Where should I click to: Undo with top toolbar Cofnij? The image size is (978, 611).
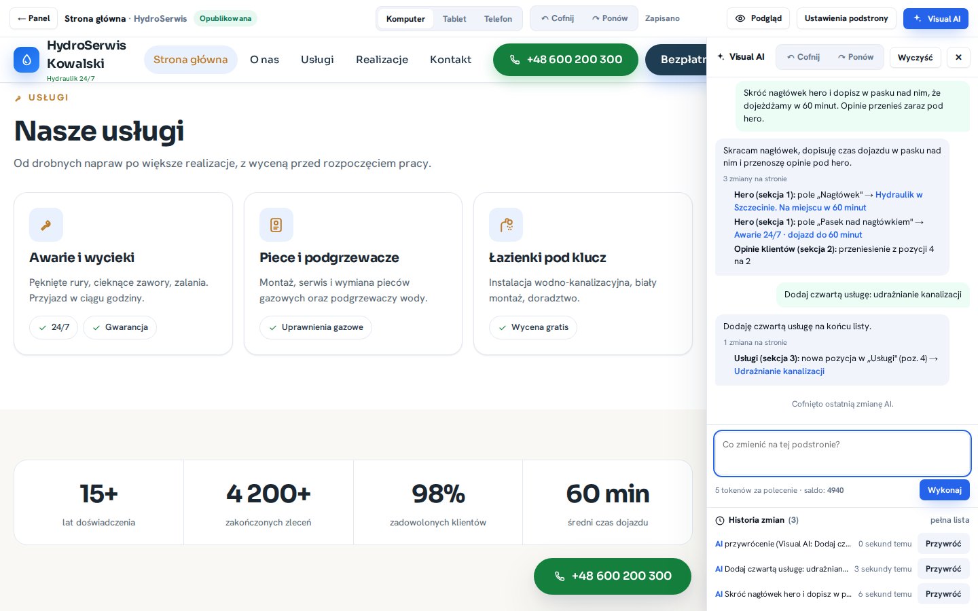click(557, 18)
